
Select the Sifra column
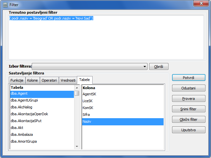[x=86, y=115]
